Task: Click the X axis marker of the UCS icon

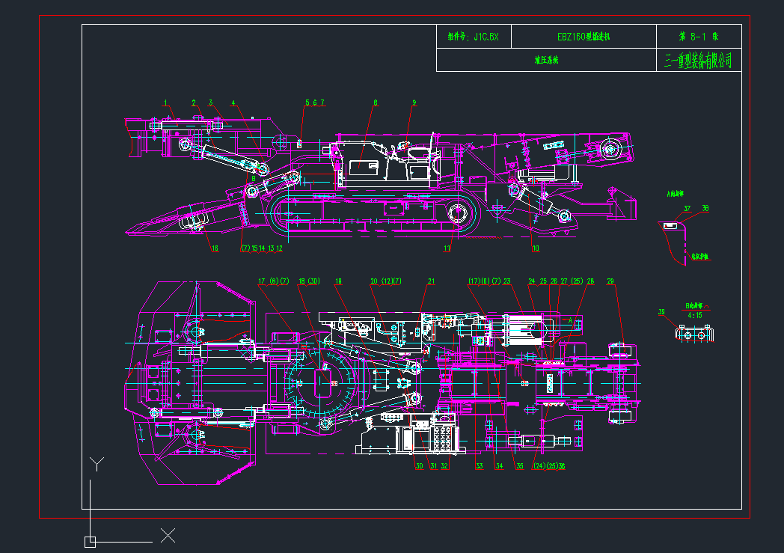Action: coord(168,535)
